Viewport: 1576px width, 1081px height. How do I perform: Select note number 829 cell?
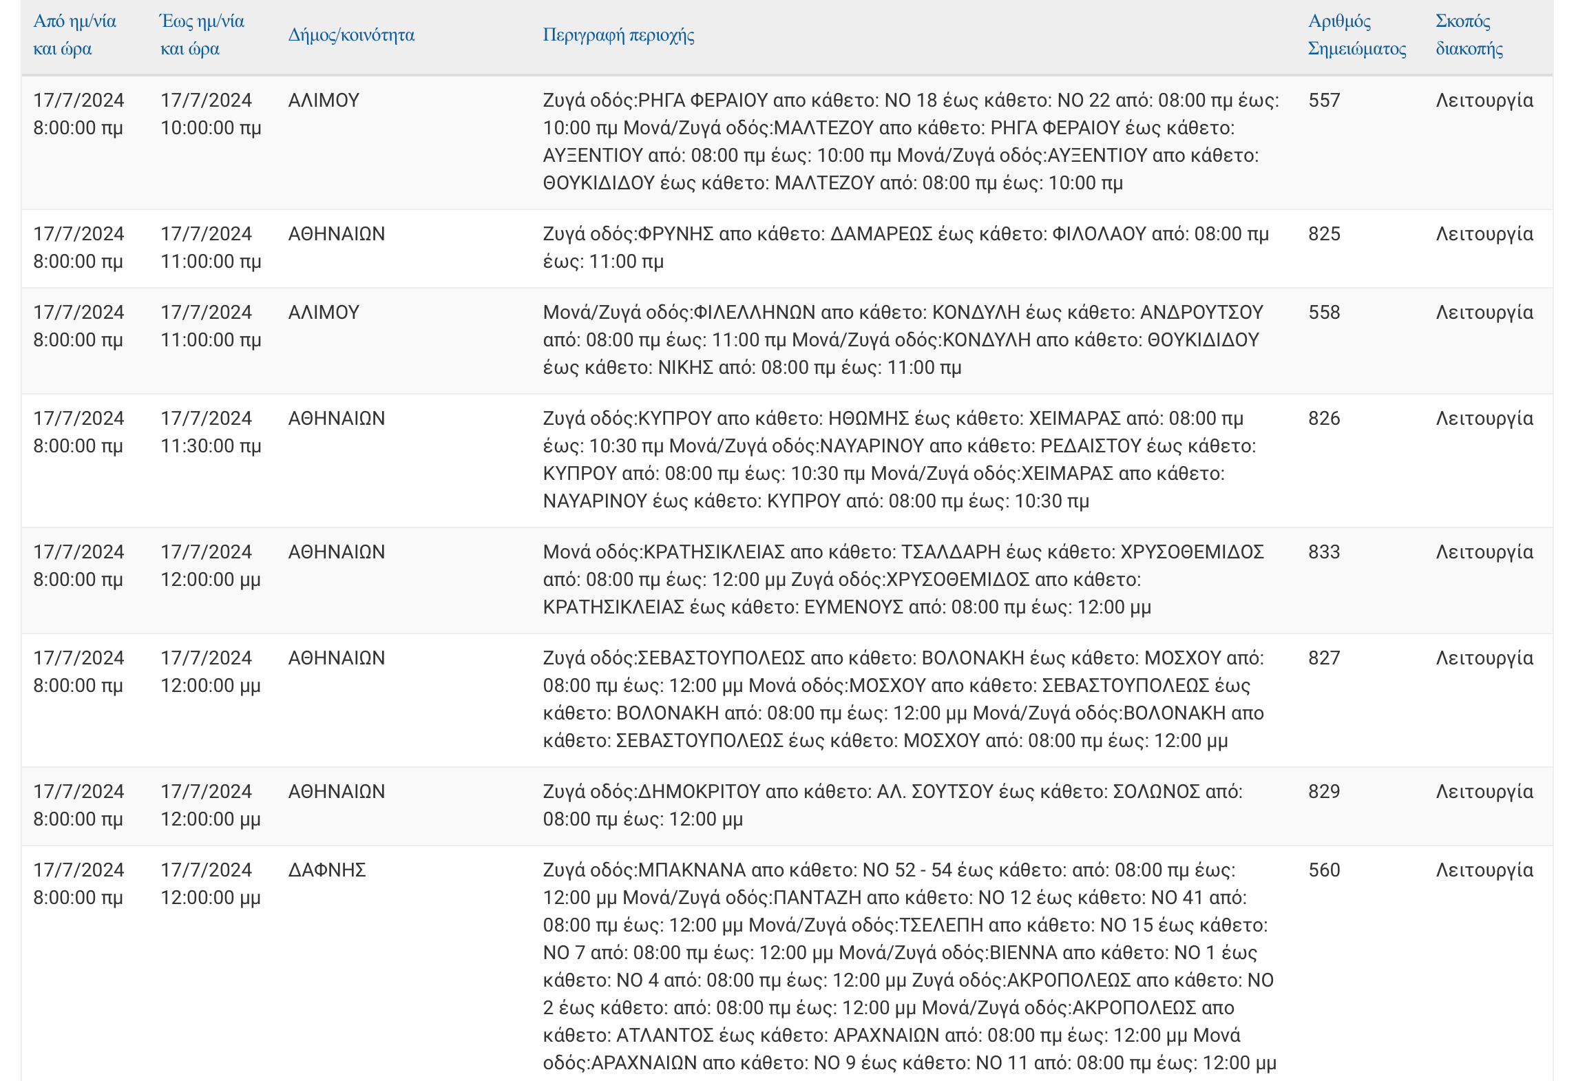click(1324, 792)
